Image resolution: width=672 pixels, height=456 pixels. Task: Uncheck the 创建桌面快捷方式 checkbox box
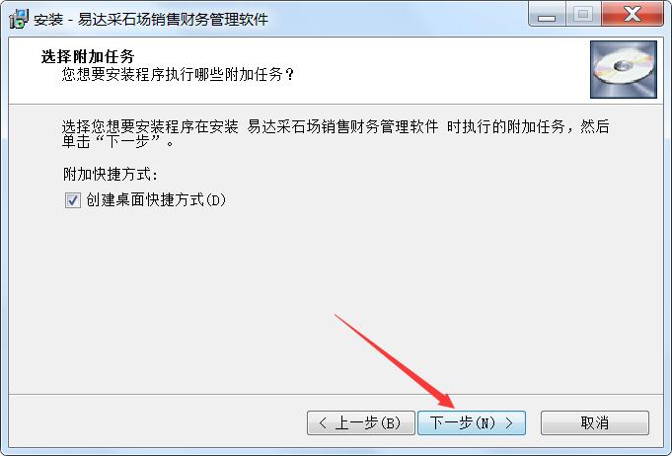coord(72,200)
